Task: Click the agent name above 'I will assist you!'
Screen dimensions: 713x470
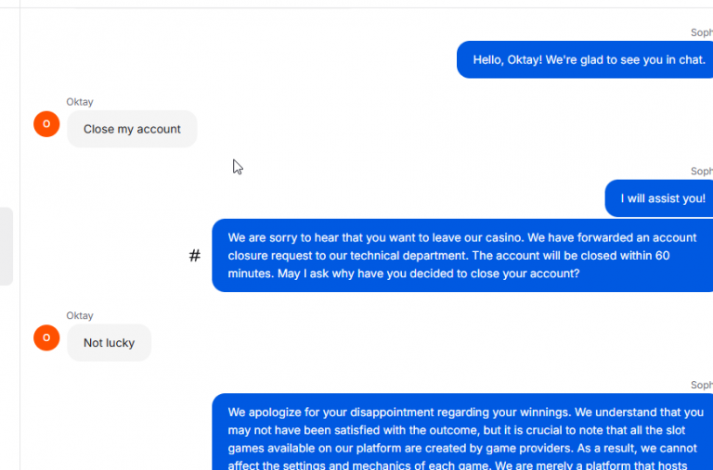Action: [702, 171]
